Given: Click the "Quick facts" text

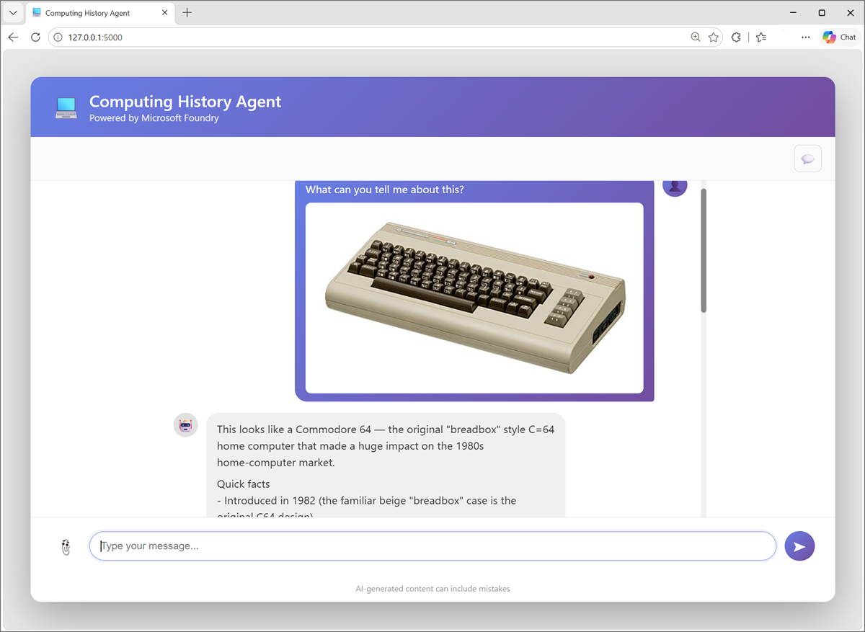Looking at the screenshot, I should [x=244, y=484].
